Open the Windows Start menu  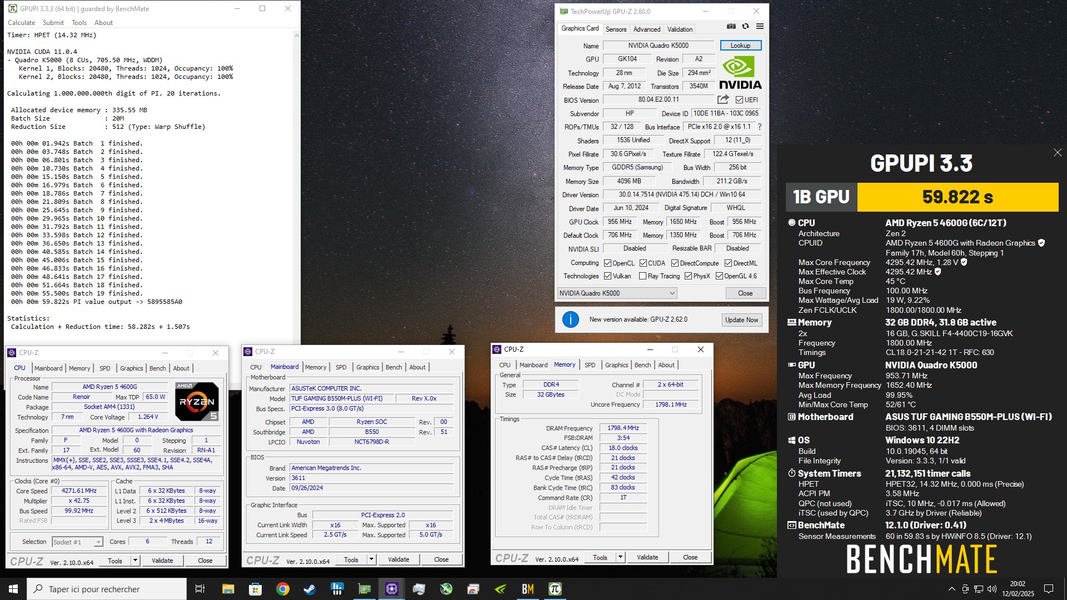[13, 589]
